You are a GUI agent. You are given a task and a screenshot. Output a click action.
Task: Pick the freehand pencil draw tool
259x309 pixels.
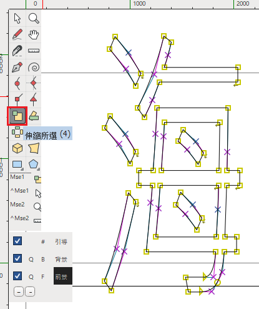click(x=17, y=34)
